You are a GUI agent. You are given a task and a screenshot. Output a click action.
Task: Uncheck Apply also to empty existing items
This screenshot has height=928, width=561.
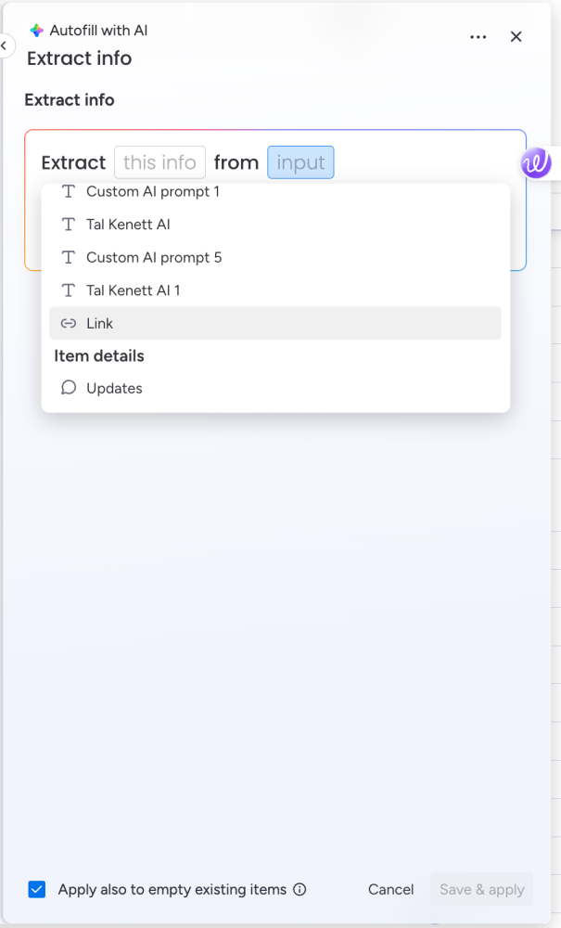click(37, 889)
